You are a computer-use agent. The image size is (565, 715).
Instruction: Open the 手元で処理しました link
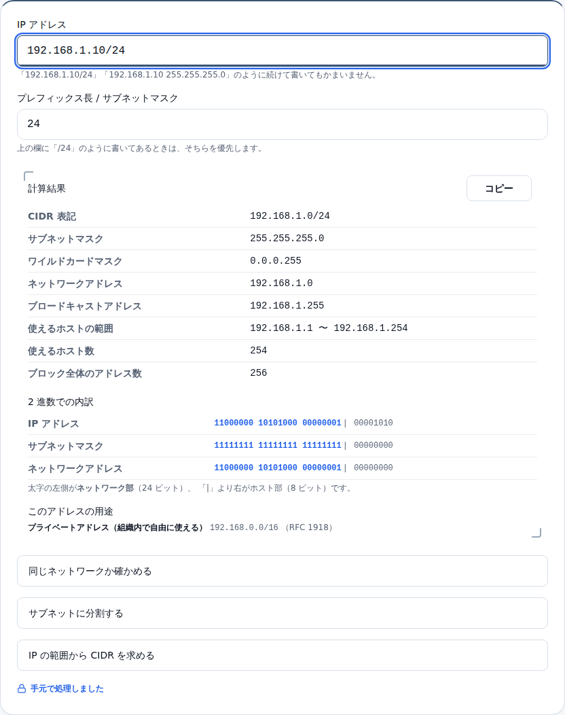click(x=67, y=688)
